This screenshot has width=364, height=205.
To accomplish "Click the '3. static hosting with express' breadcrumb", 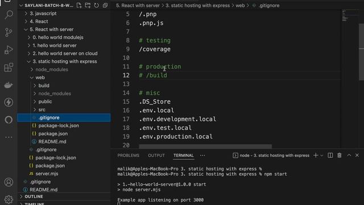I will coord(197,5).
